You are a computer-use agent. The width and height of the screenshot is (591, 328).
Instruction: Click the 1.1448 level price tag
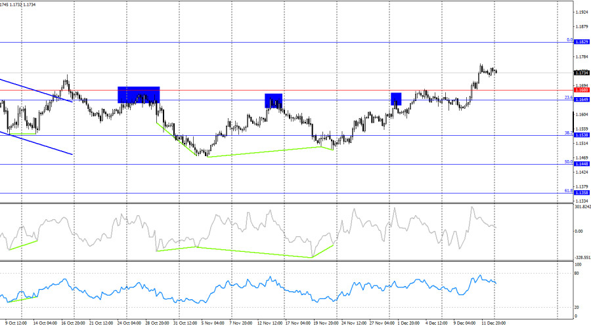tap(582, 164)
